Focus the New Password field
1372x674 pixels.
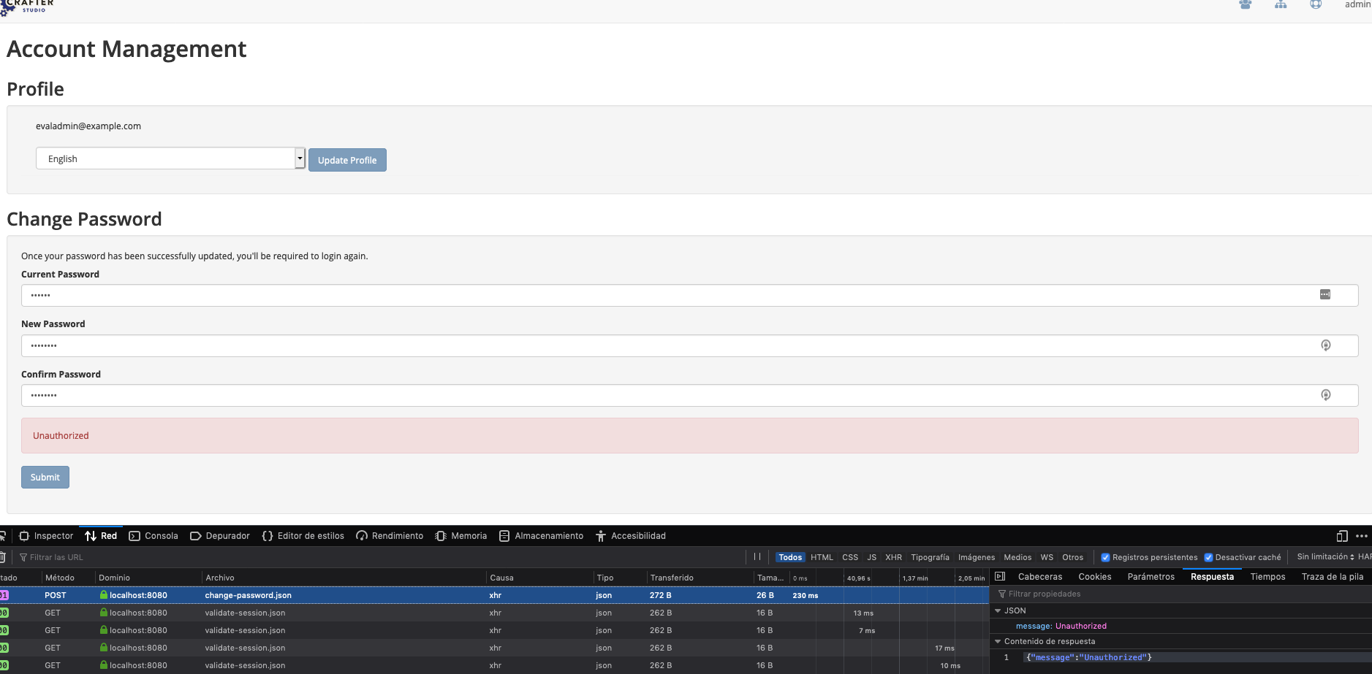689,345
